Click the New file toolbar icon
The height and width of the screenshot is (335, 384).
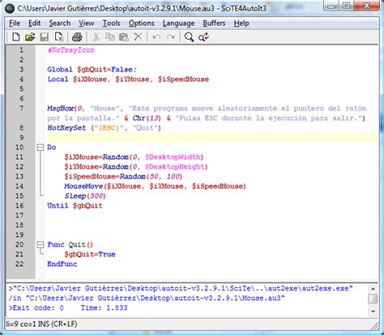pyautogui.click(x=16, y=37)
